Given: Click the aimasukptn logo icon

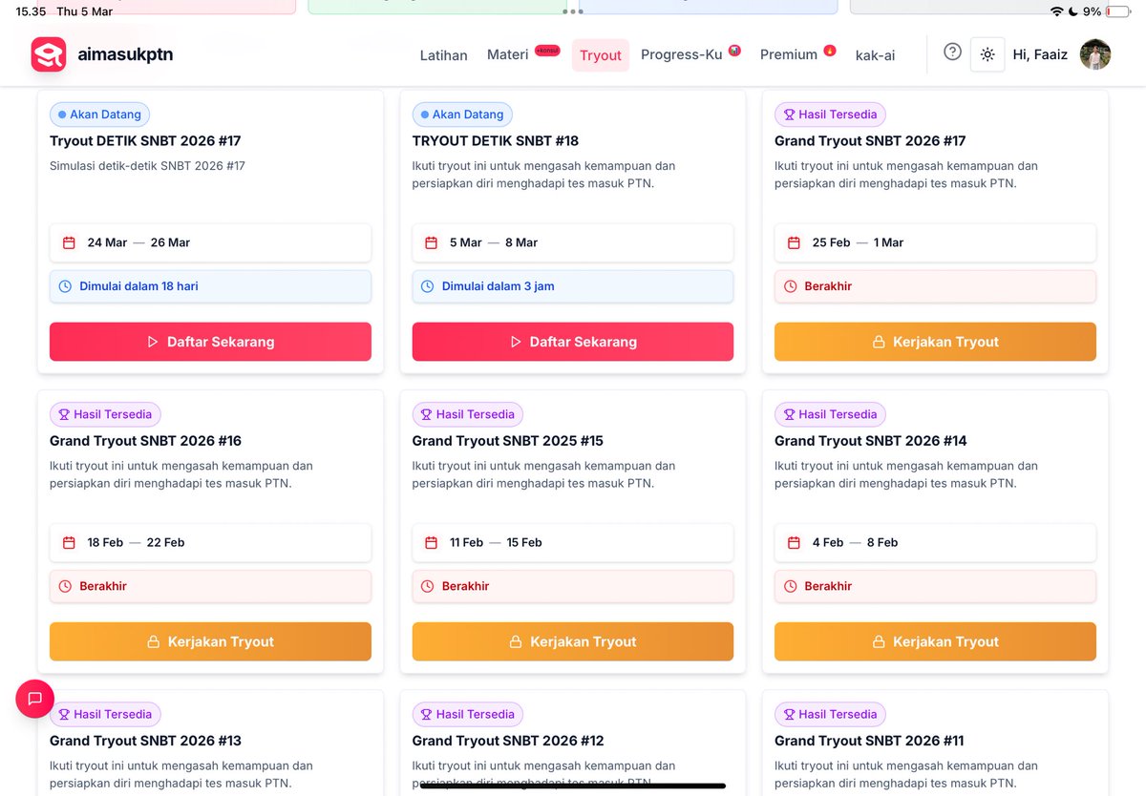Looking at the screenshot, I should click(x=48, y=54).
